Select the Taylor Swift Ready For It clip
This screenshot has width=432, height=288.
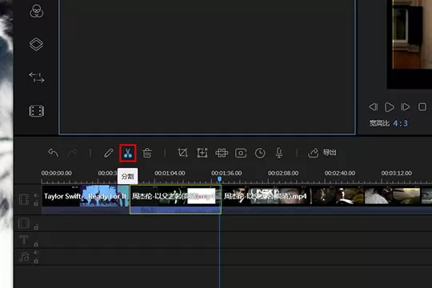[86, 200]
